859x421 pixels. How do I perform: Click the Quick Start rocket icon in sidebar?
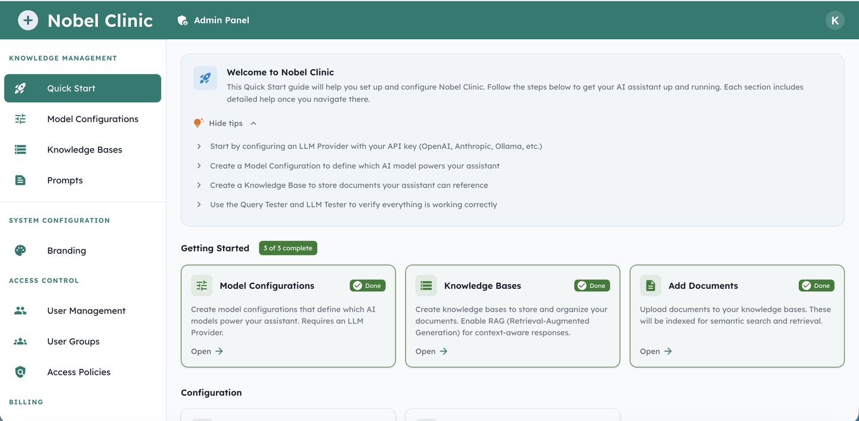tap(20, 88)
